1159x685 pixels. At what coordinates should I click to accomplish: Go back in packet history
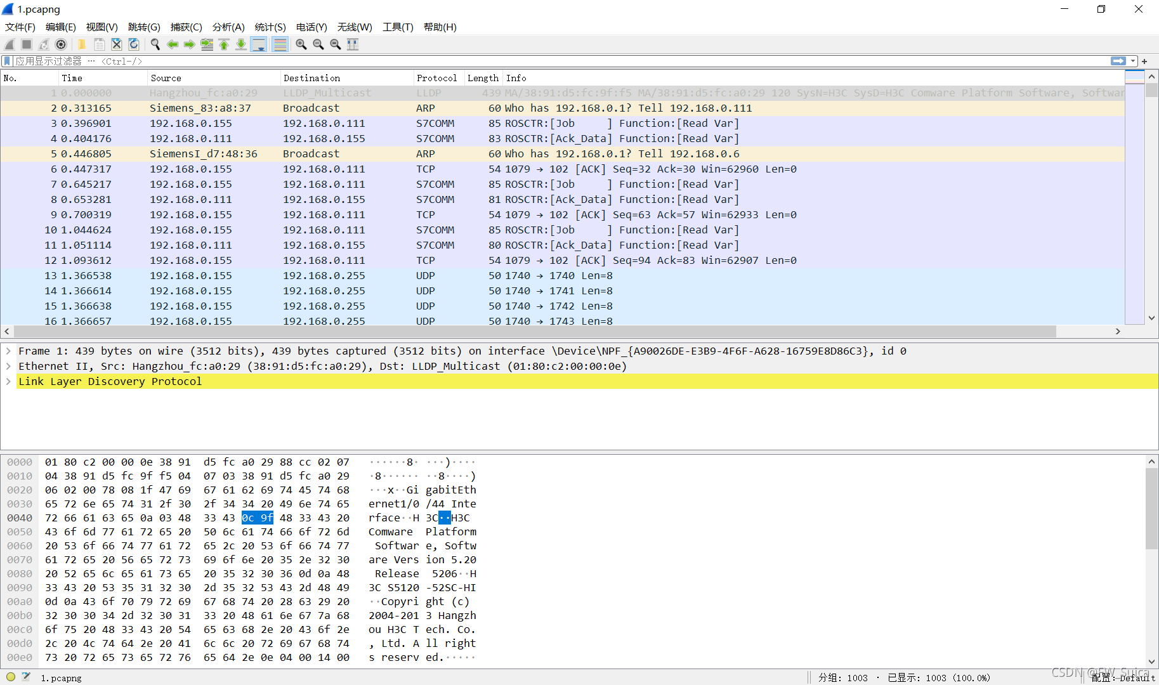point(173,44)
